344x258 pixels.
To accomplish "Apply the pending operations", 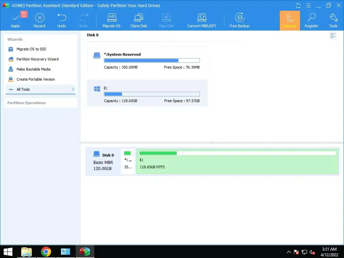I will click(x=15, y=20).
